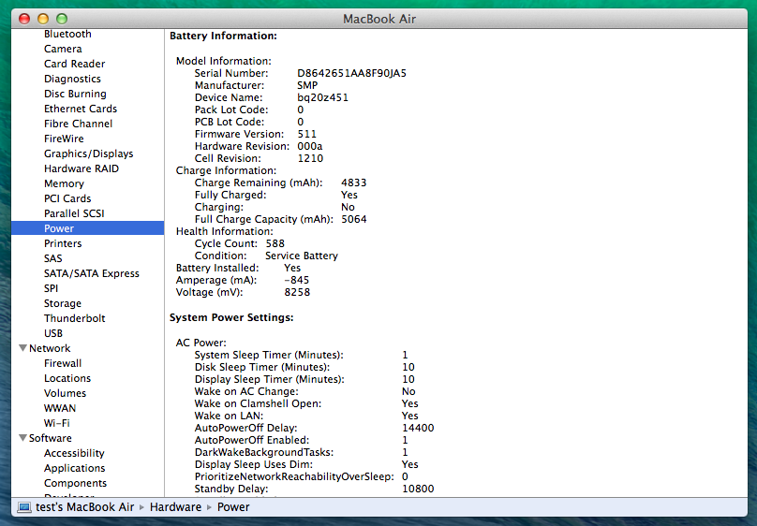This screenshot has height=526, width=757.
Task: Click the Manufacturer value SMP
Action: pyautogui.click(x=307, y=85)
